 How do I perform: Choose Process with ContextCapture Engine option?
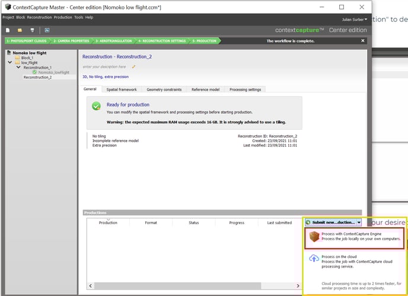click(355, 237)
